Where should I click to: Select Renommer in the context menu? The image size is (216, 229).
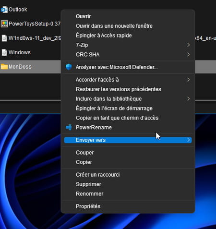click(x=128, y=193)
